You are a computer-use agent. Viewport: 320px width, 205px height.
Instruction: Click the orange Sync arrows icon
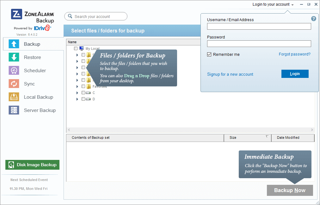coord(14,84)
